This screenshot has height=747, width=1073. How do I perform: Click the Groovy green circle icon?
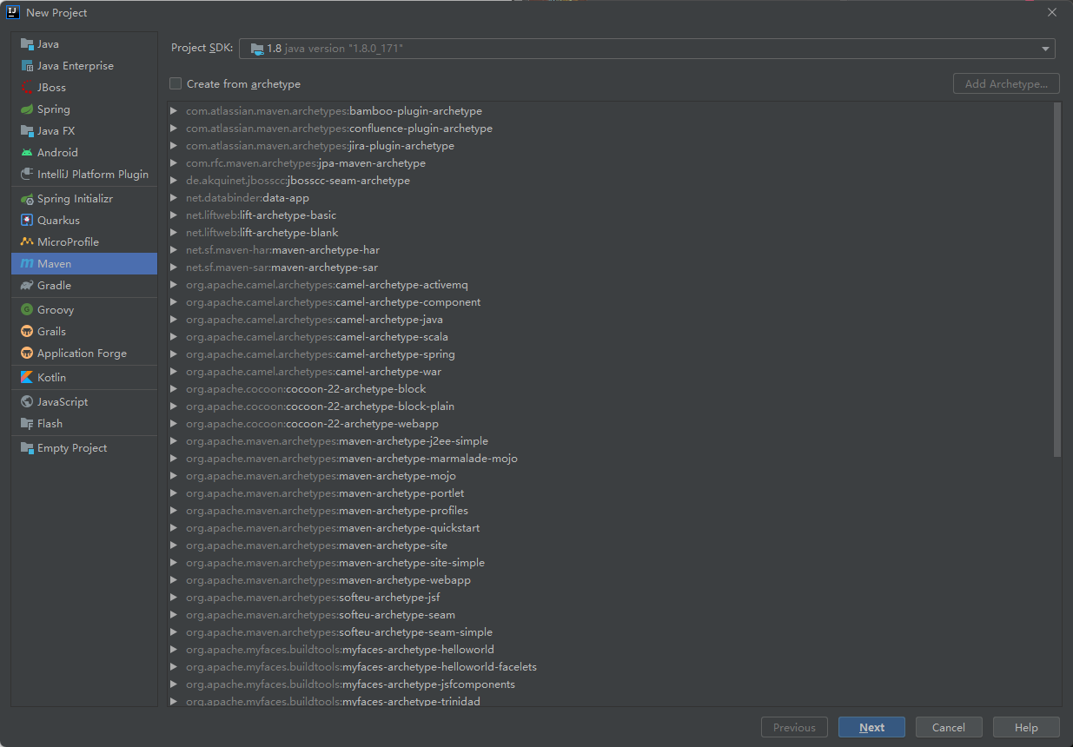pyautogui.click(x=27, y=310)
